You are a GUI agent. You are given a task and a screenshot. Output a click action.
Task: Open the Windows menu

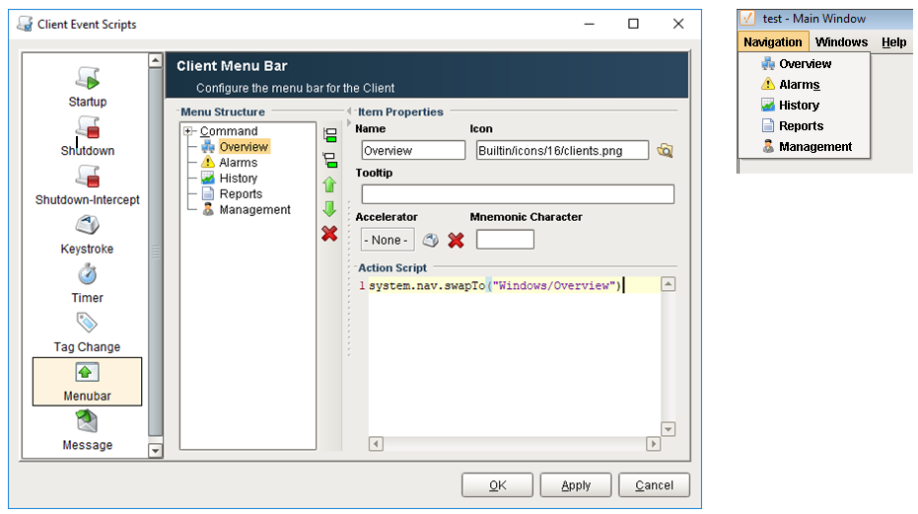(841, 42)
